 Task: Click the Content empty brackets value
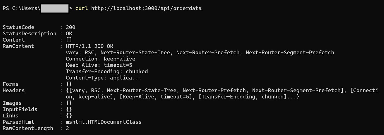(69, 40)
